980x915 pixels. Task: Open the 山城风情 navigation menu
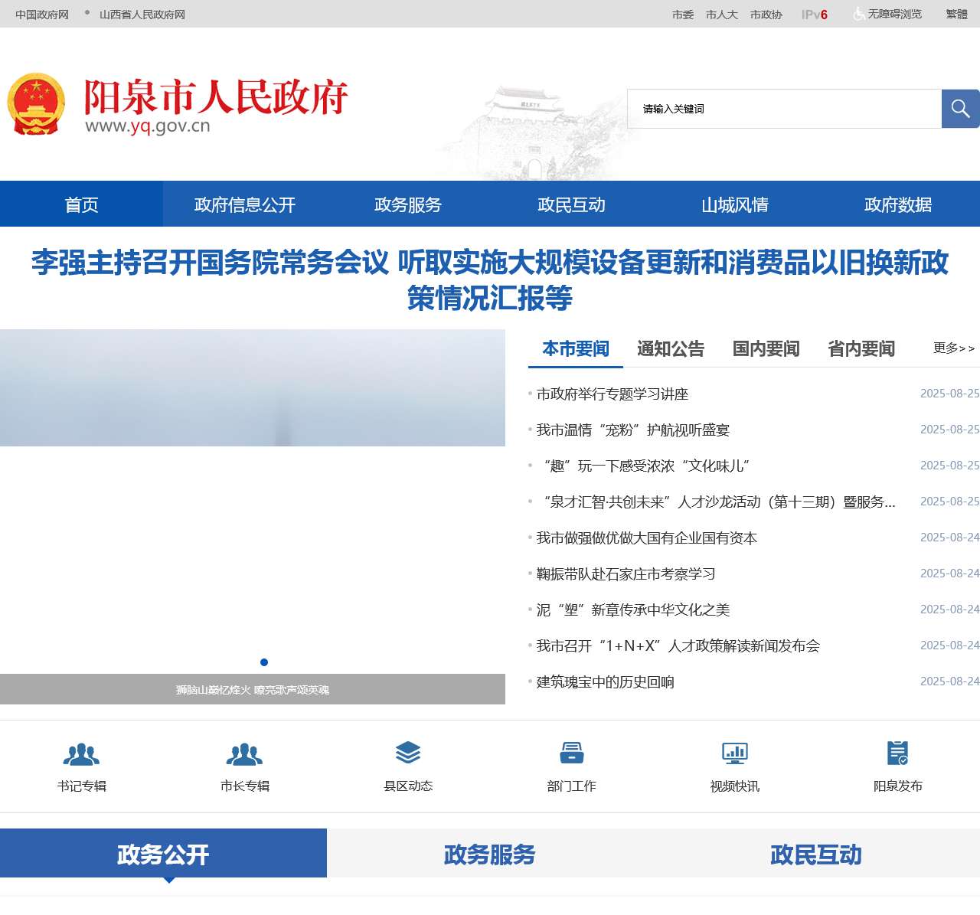click(x=734, y=204)
